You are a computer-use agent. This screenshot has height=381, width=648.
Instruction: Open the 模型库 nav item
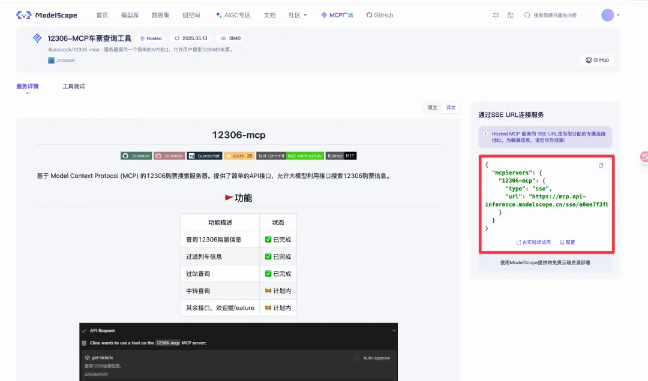(130, 15)
